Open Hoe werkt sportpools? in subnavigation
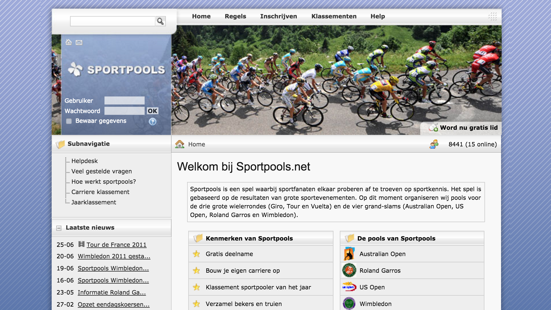 pos(103,182)
